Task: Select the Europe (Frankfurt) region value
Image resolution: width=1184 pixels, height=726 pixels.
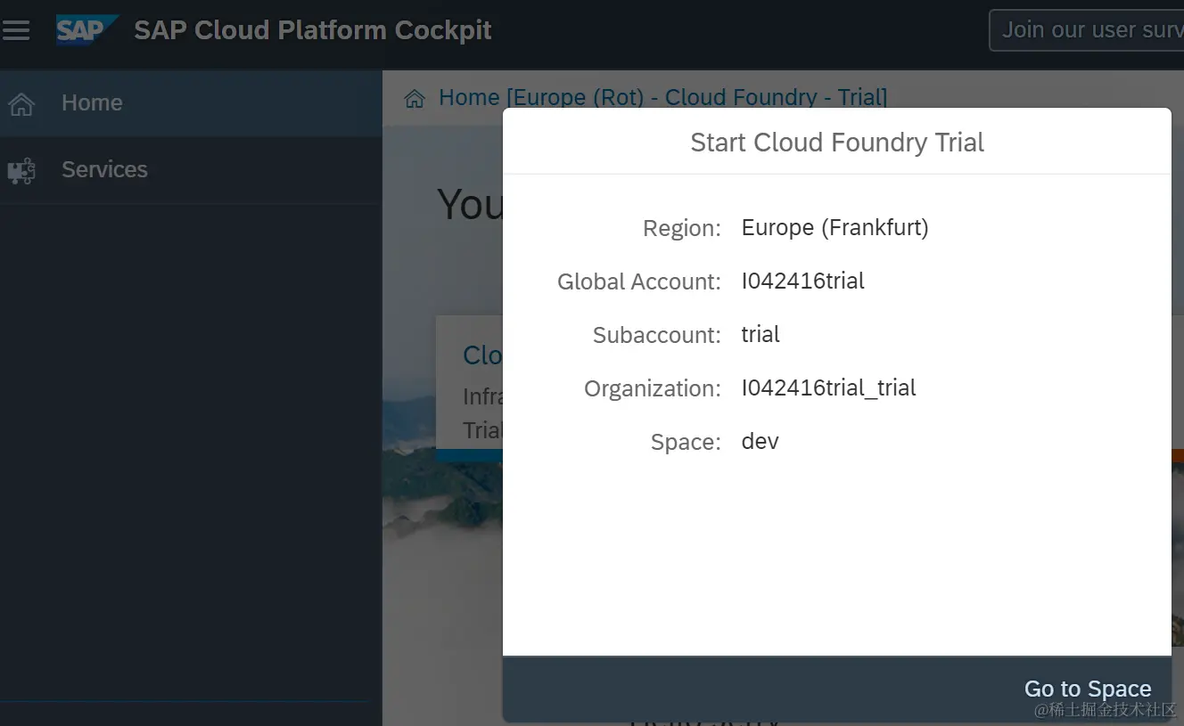Action: pyautogui.click(x=835, y=228)
